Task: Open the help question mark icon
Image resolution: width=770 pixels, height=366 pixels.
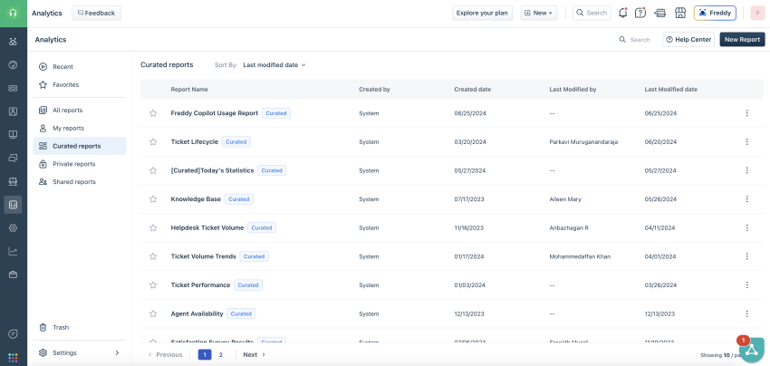Action: click(x=640, y=14)
